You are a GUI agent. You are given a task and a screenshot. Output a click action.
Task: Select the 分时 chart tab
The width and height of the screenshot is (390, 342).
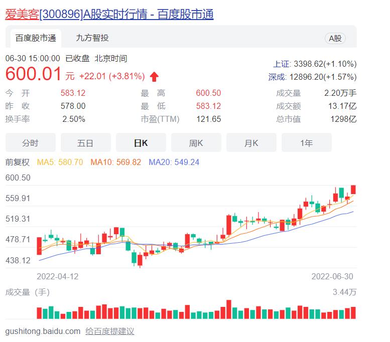(x=30, y=143)
